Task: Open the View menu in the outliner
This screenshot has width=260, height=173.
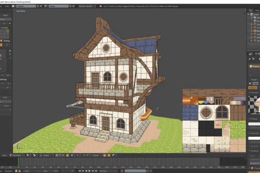Action: click(257, 10)
